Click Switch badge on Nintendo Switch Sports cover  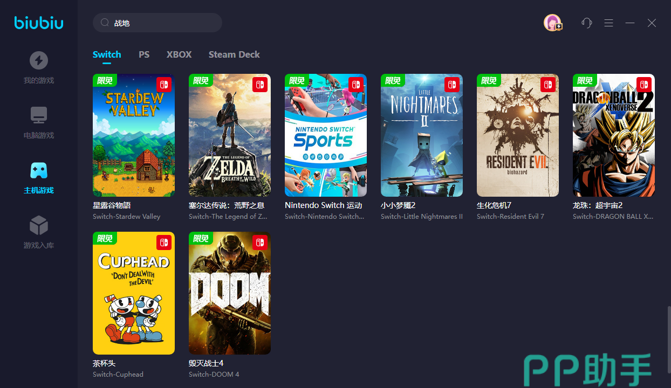tap(356, 85)
